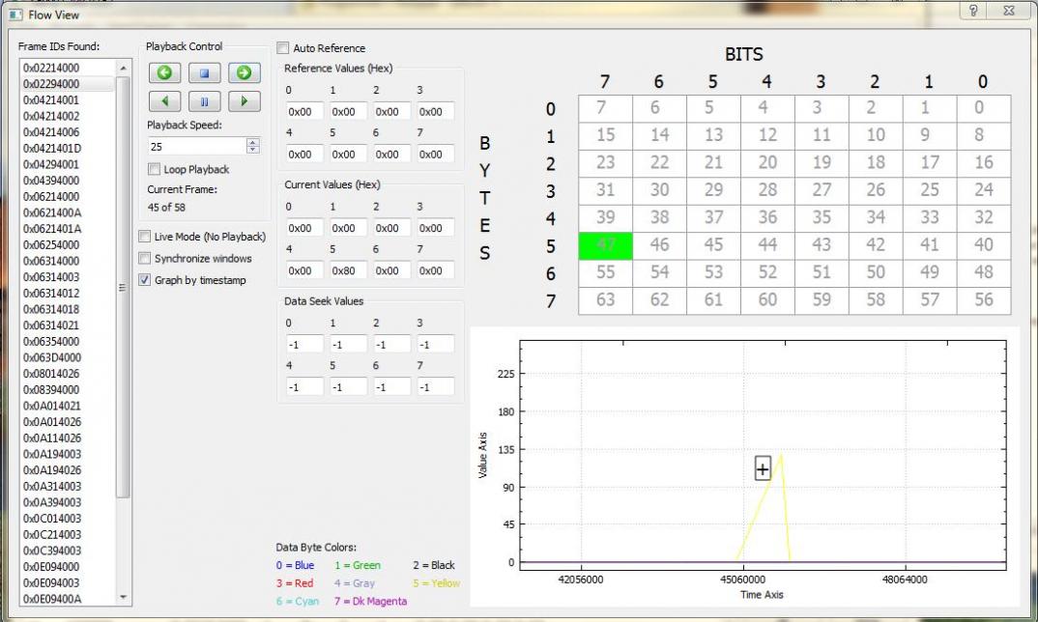Toggle the Synchronize windows checkbox
1038x622 pixels.
click(x=144, y=258)
